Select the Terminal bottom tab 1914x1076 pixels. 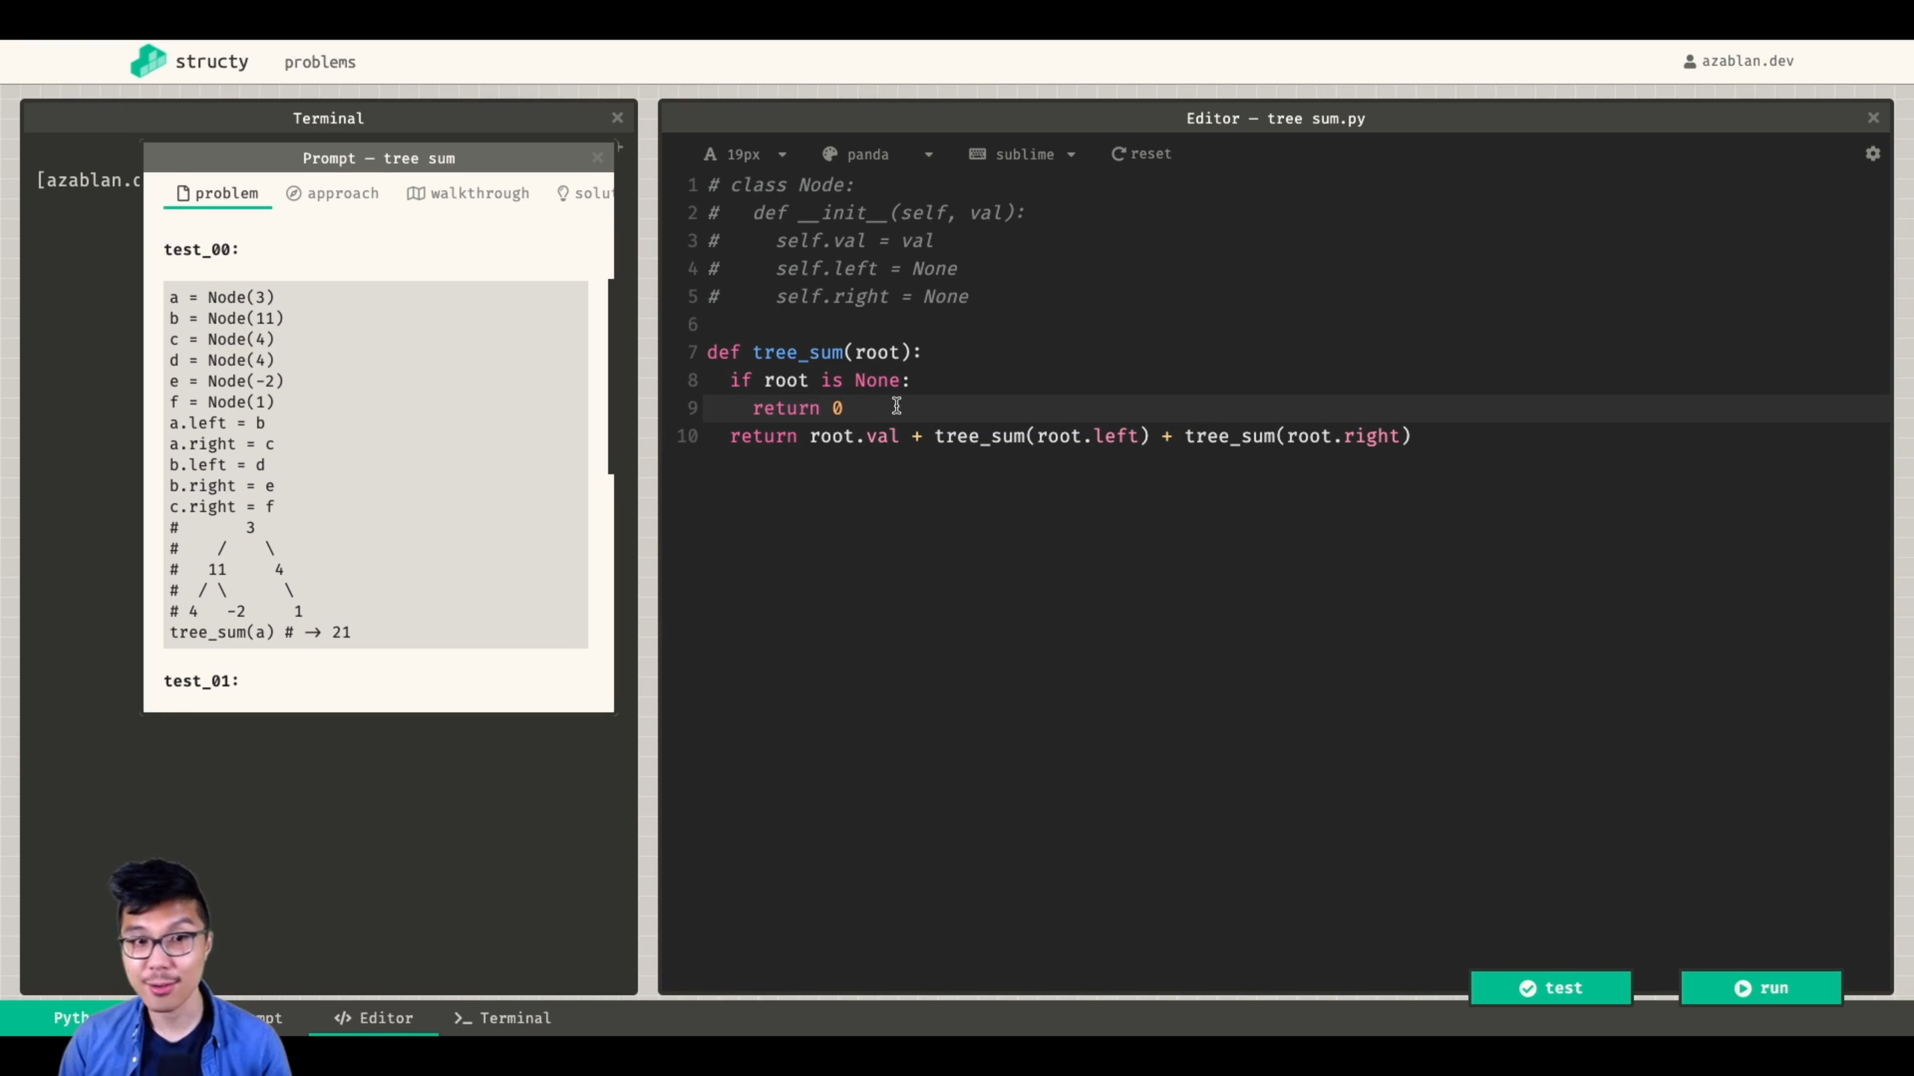pos(502,1018)
